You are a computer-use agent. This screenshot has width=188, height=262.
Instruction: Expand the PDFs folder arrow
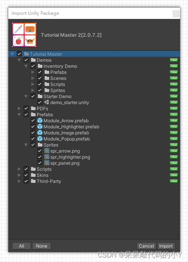(19, 108)
